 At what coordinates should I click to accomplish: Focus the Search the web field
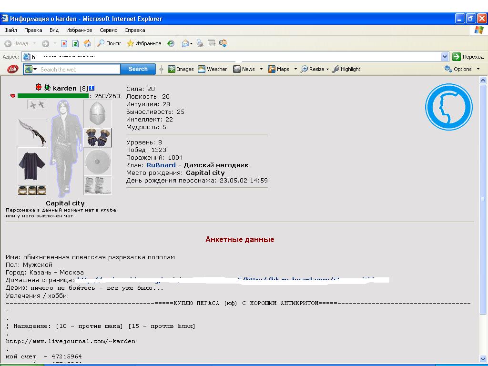(80, 69)
